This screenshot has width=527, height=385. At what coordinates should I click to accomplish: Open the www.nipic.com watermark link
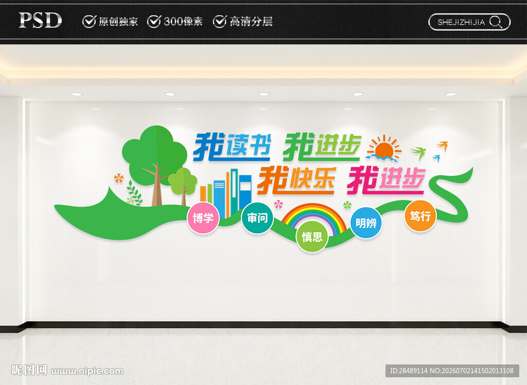pyautogui.click(x=87, y=371)
